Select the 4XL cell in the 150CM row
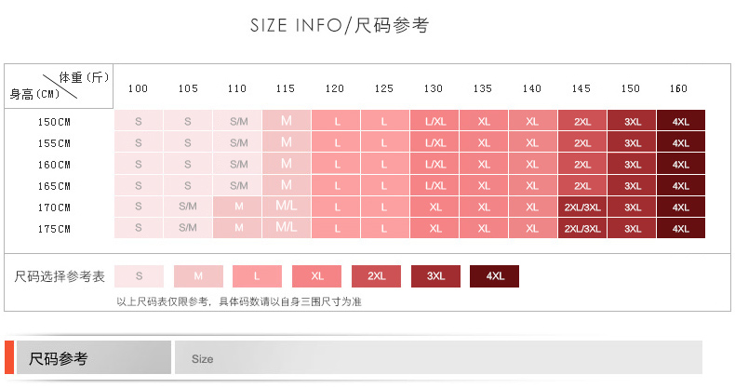Viewport: 735px width, 388px height. [681, 122]
